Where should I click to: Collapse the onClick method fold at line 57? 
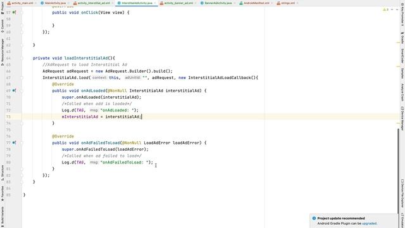(x=22, y=13)
